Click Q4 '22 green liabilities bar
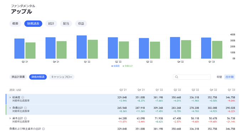This screenshot has height=132, width=242. click(x=186, y=50)
